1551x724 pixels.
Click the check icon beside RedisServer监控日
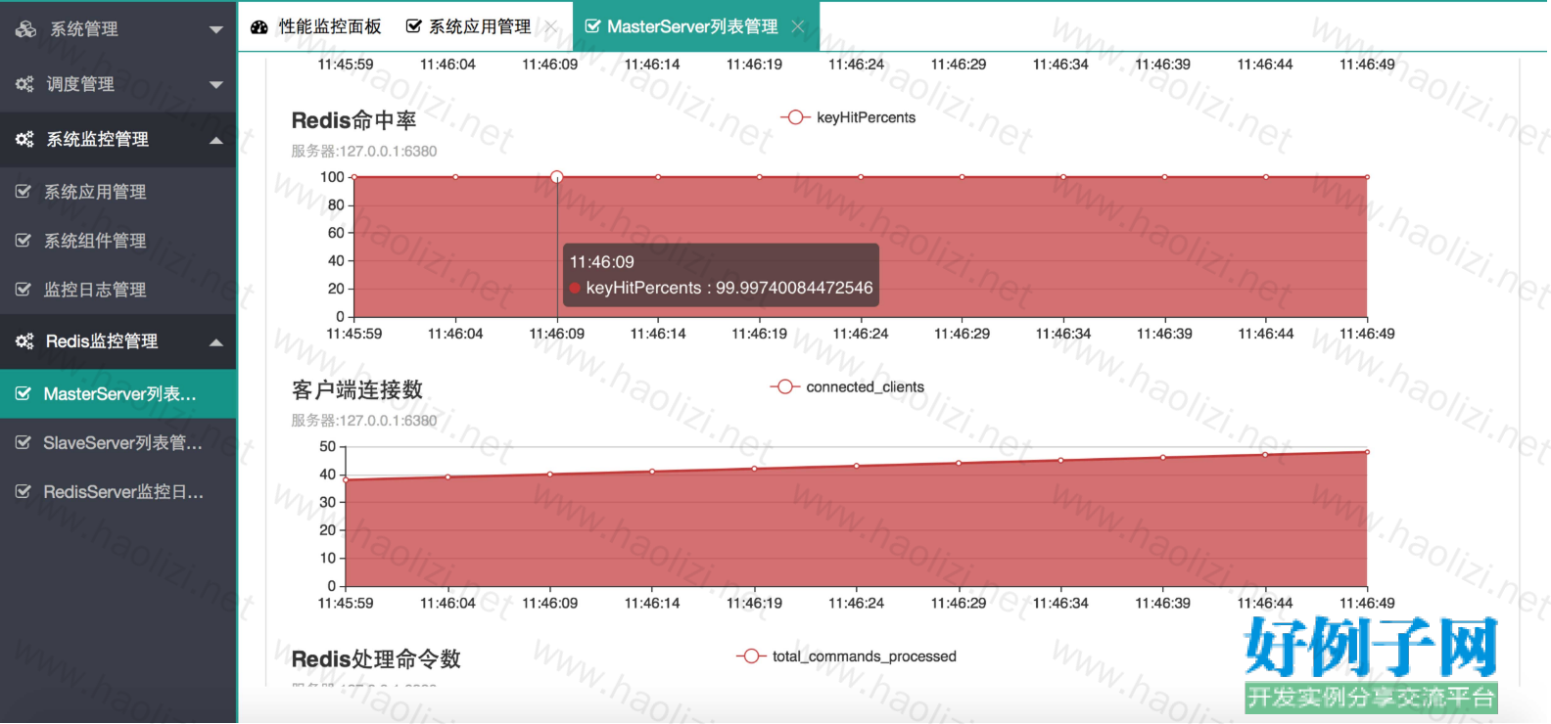[x=23, y=492]
